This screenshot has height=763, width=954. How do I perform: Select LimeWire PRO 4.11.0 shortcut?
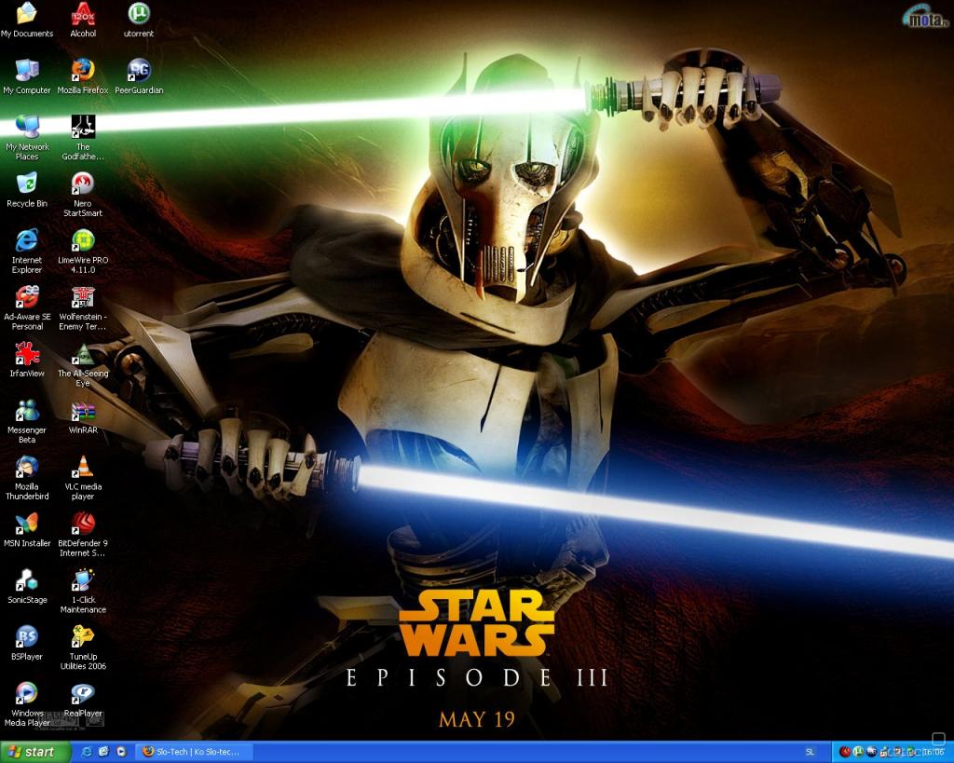coord(83,251)
